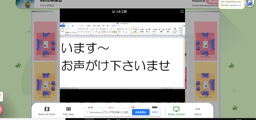Open the blue File tab in shared Word
256x120 pixels.
pyautogui.click(x=62, y=26)
